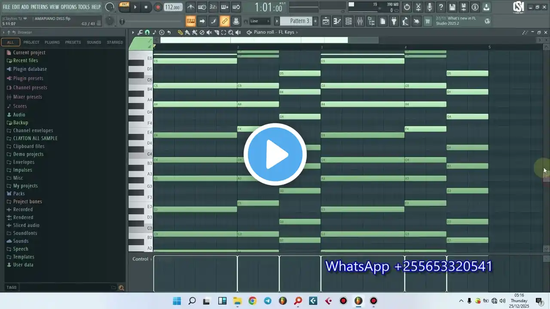Save the project with floppy icon

pyautogui.click(x=452, y=7)
